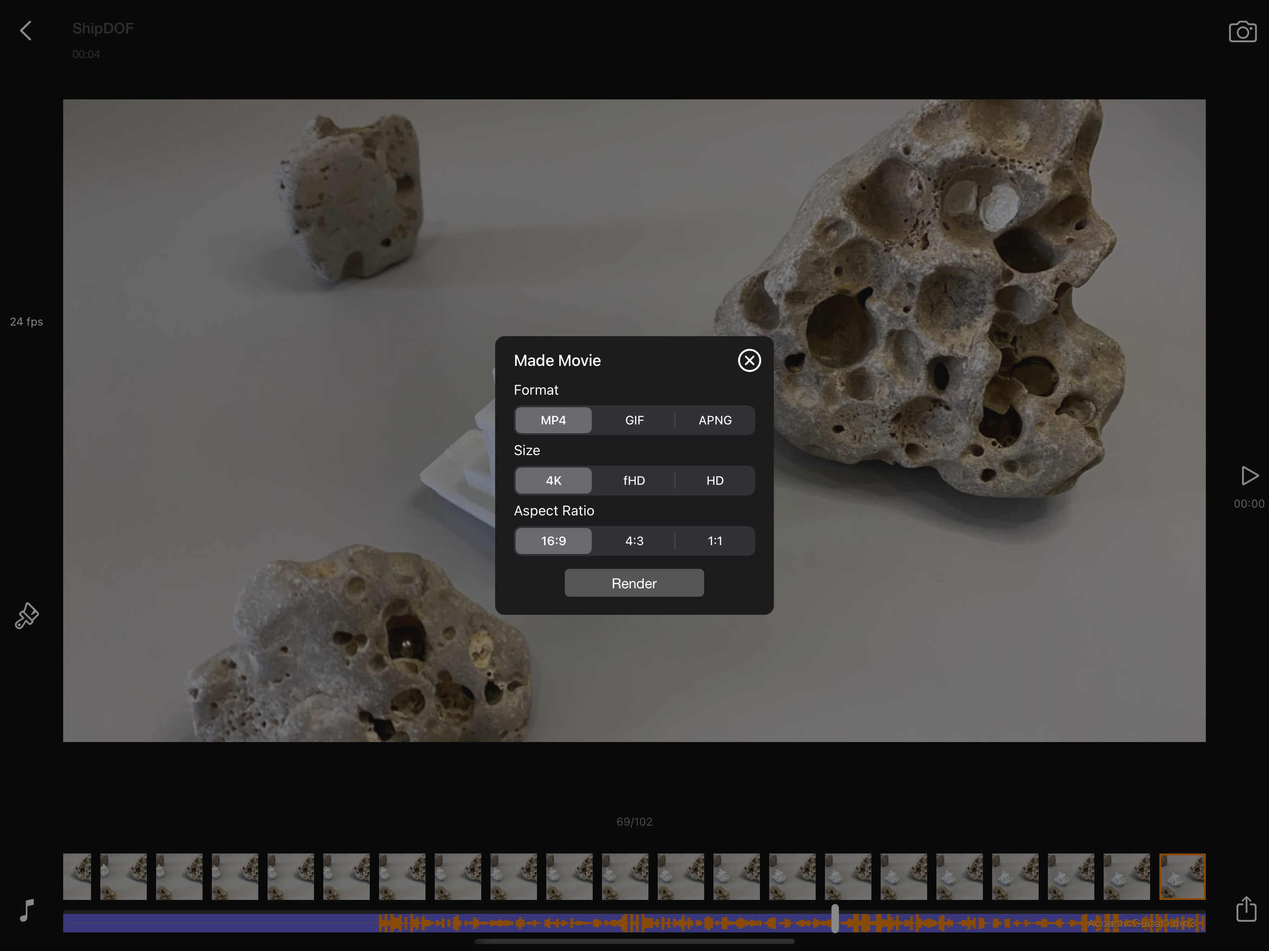Screen dimensions: 1269x951
Task: Select the last highlighted frame thumbnail
Action: point(1182,876)
